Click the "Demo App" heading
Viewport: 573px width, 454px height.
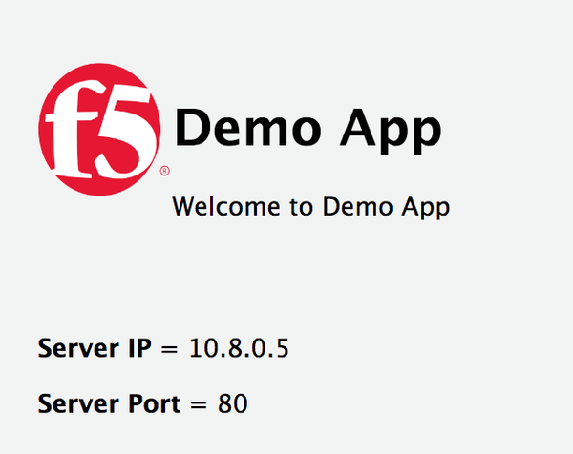tap(308, 130)
